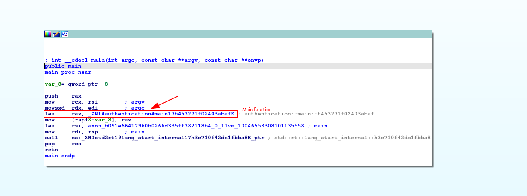
Task: Click the demangled authentication::main comment
Action: pos(309,114)
